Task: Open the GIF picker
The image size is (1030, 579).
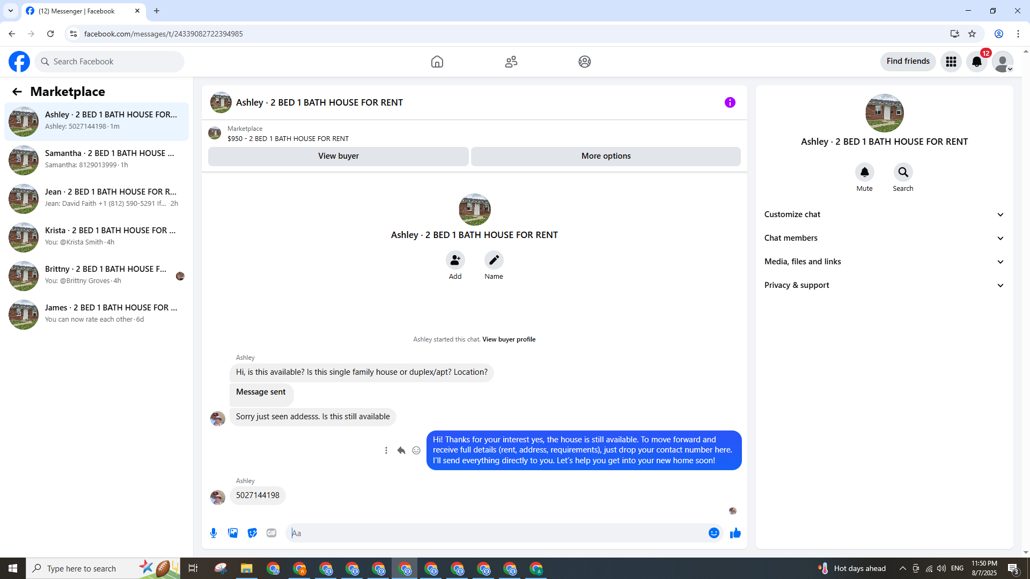Action: 271,533
